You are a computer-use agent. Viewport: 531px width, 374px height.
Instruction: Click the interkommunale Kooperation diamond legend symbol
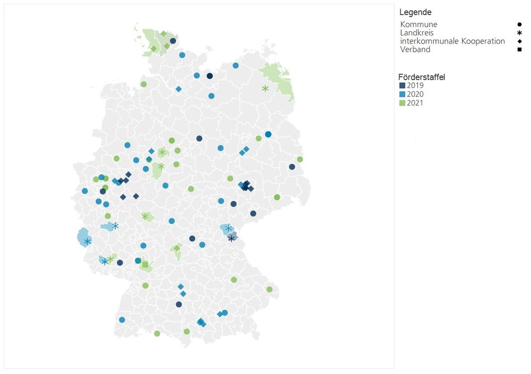519,41
